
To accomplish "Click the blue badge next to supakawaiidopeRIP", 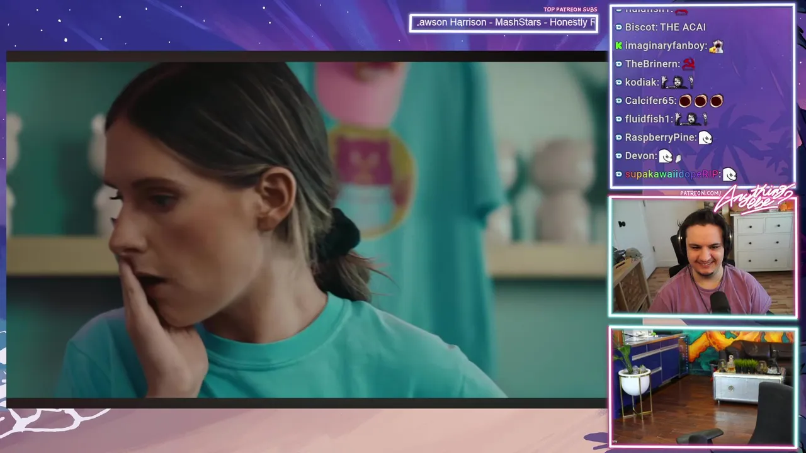I will point(618,174).
